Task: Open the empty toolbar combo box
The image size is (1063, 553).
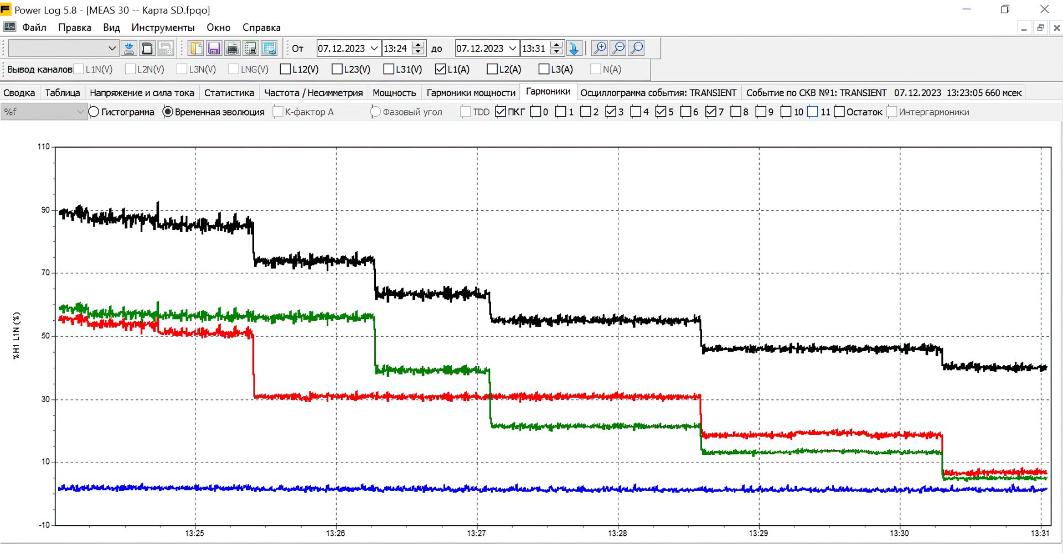Action: 63,49
